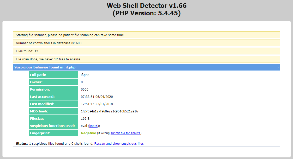
Task: Open the line:6 link
Action: [93, 126]
